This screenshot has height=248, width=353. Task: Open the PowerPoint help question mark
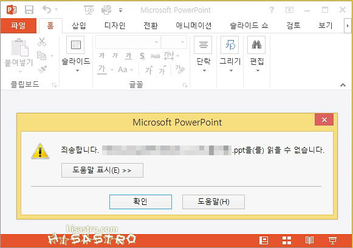point(272,10)
